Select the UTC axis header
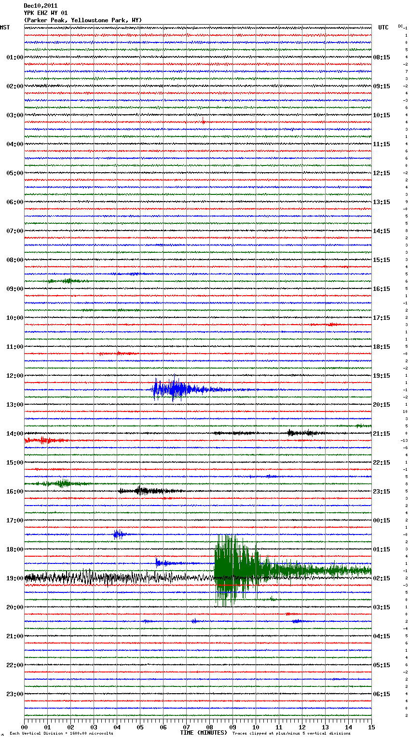Image resolution: width=410 pixels, height=740 pixels. [383, 27]
